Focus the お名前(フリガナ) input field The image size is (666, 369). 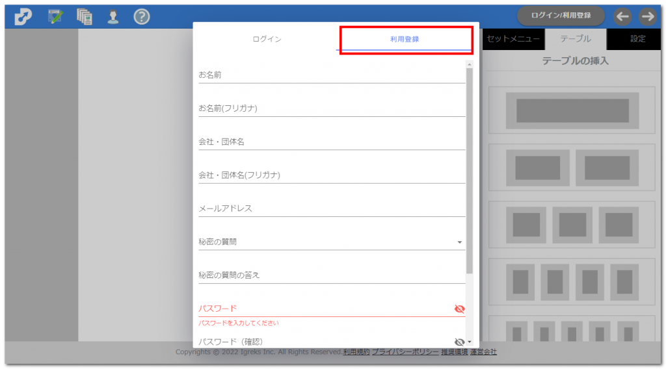tap(332, 108)
